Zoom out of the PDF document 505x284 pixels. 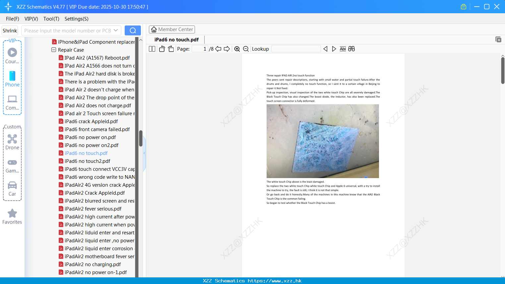pos(246,49)
